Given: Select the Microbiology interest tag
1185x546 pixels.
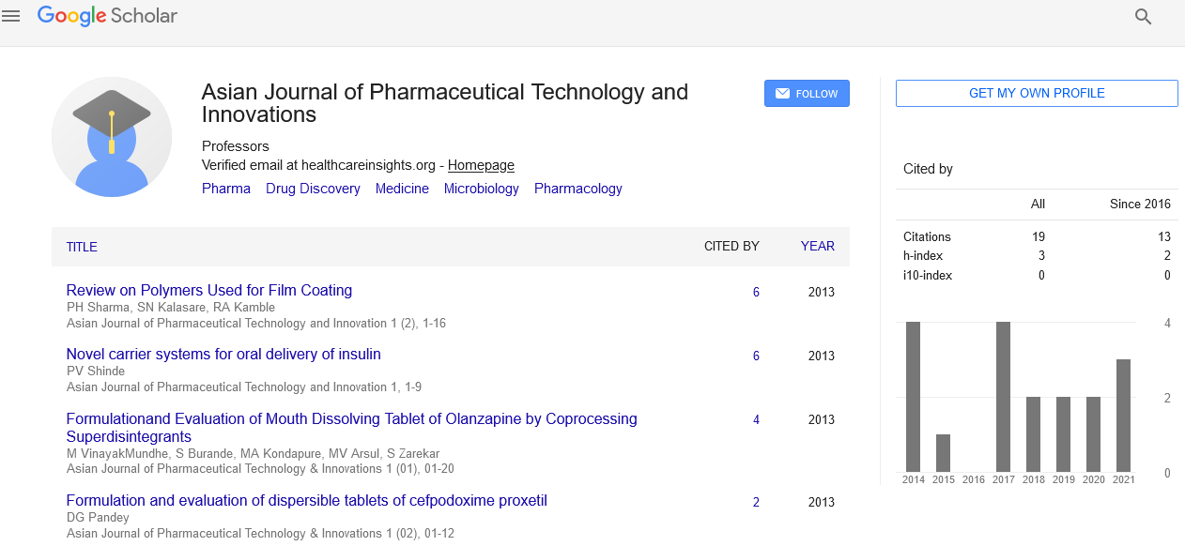Looking at the screenshot, I should [481, 189].
